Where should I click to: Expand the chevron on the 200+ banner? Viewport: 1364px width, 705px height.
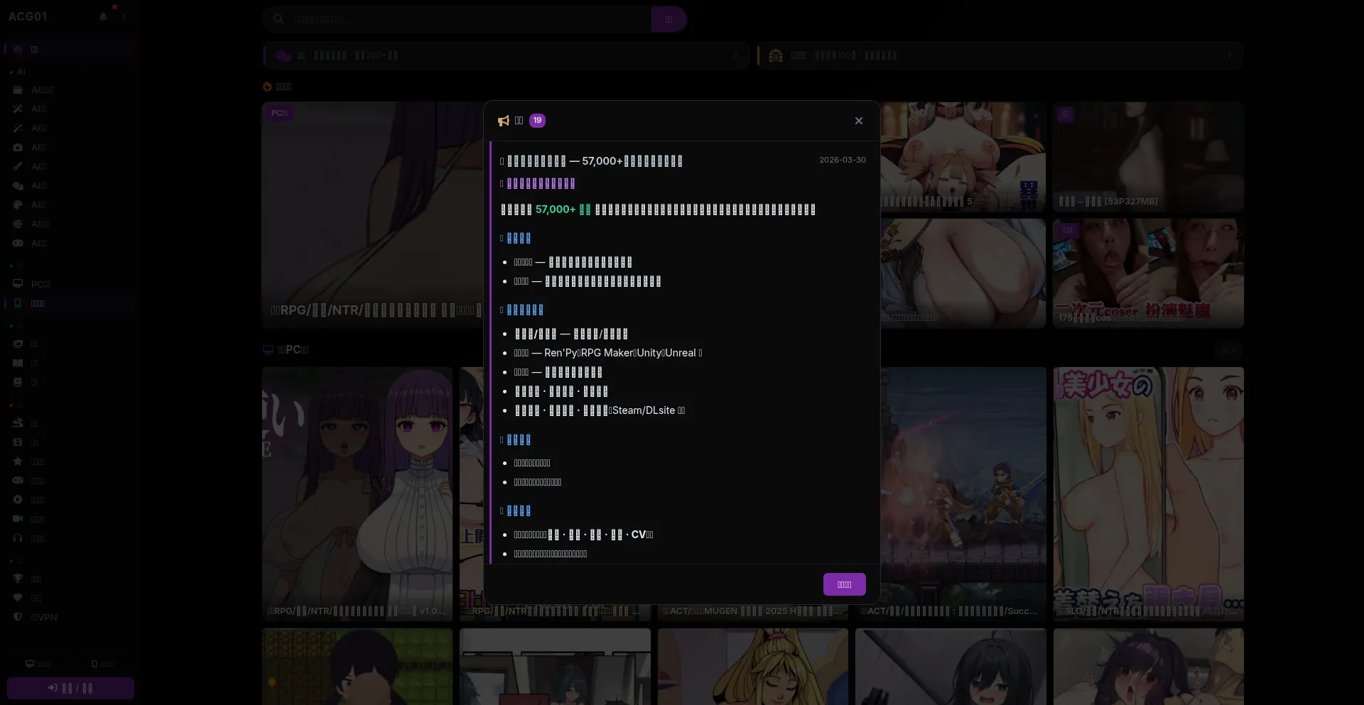735,55
